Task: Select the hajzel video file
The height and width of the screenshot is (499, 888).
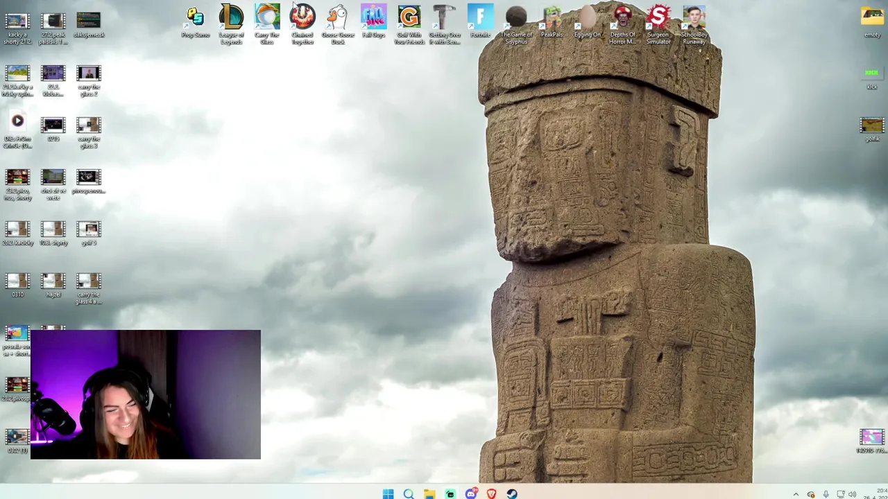Action: [x=53, y=286]
